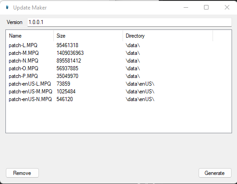Click the Version input field
This screenshot has height=184, width=237.
pos(129,22)
